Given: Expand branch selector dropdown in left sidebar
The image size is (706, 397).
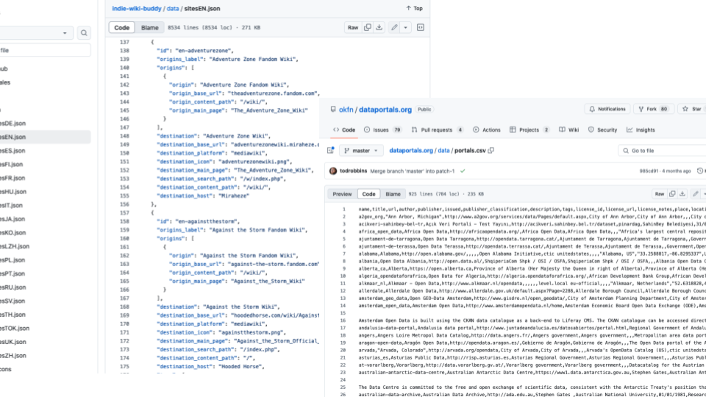Looking at the screenshot, I should tap(36, 33).
